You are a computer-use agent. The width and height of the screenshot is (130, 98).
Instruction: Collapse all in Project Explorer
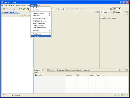click(x=22, y=15)
